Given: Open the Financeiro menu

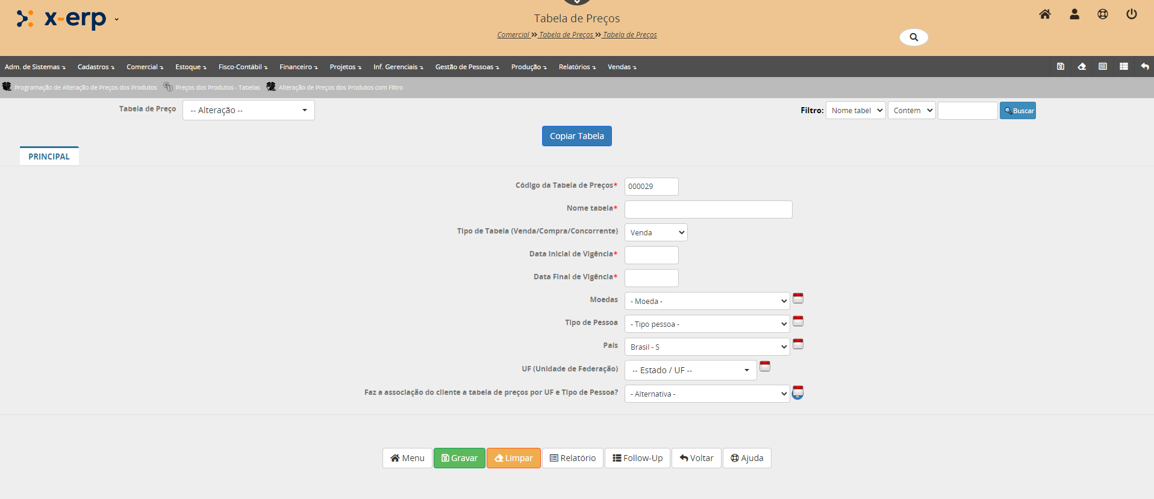Looking at the screenshot, I should (x=298, y=67).
